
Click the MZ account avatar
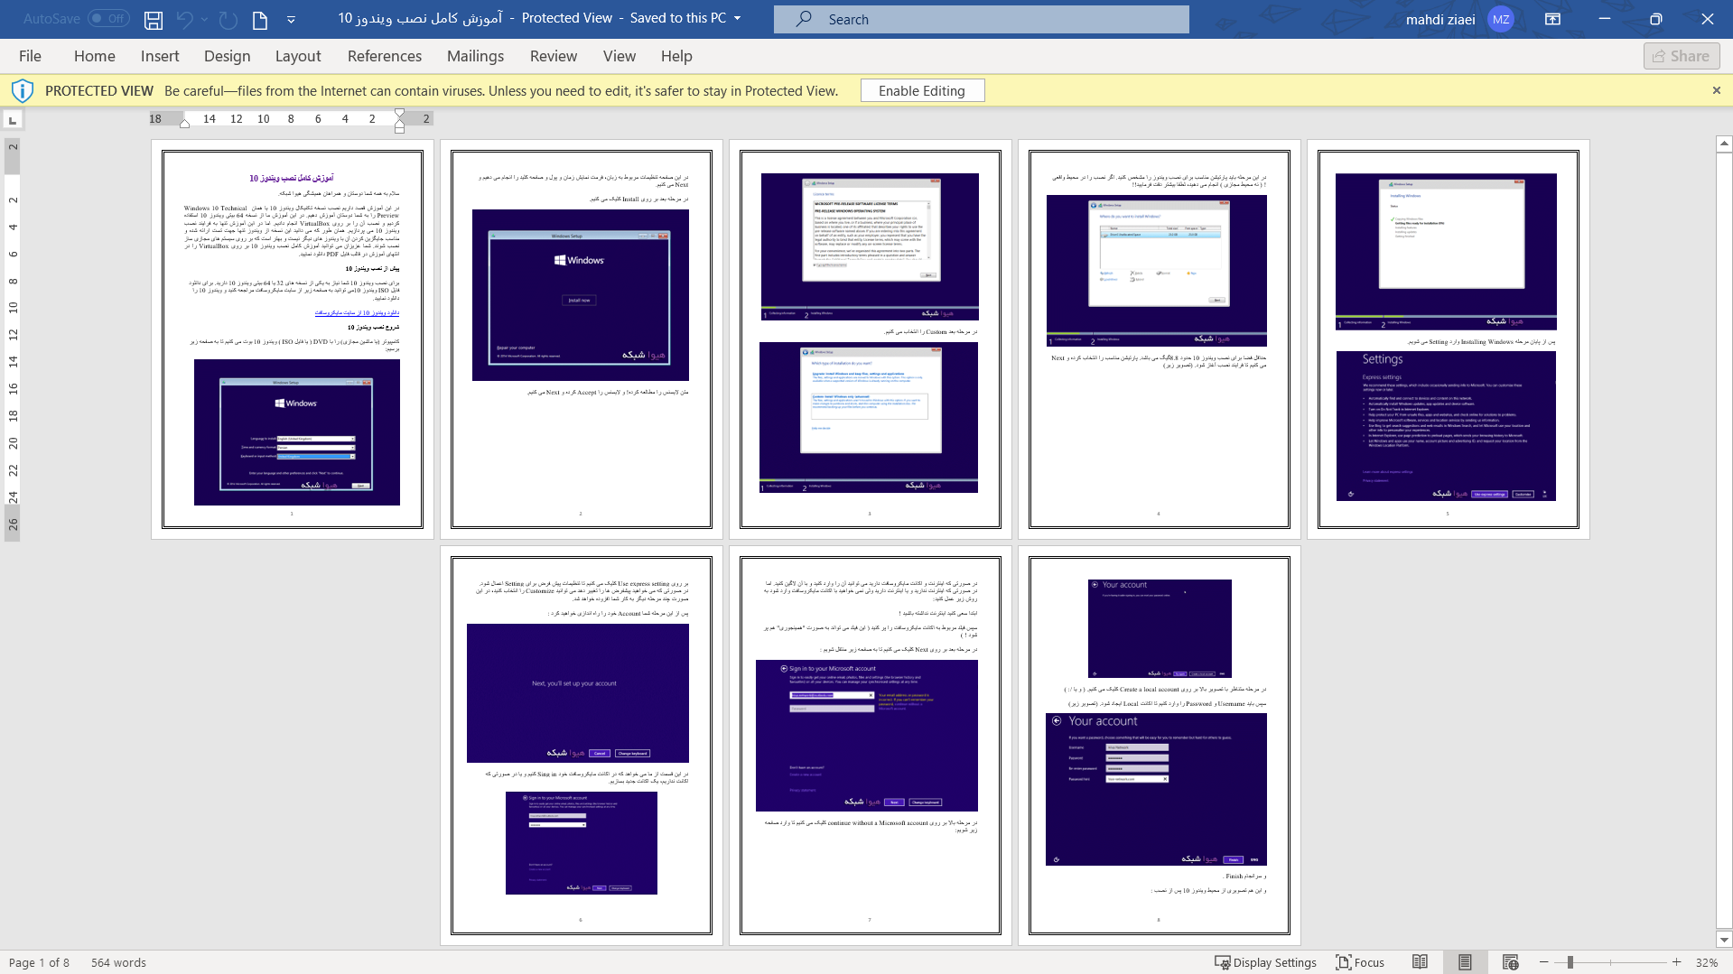tap(1501, 19)
